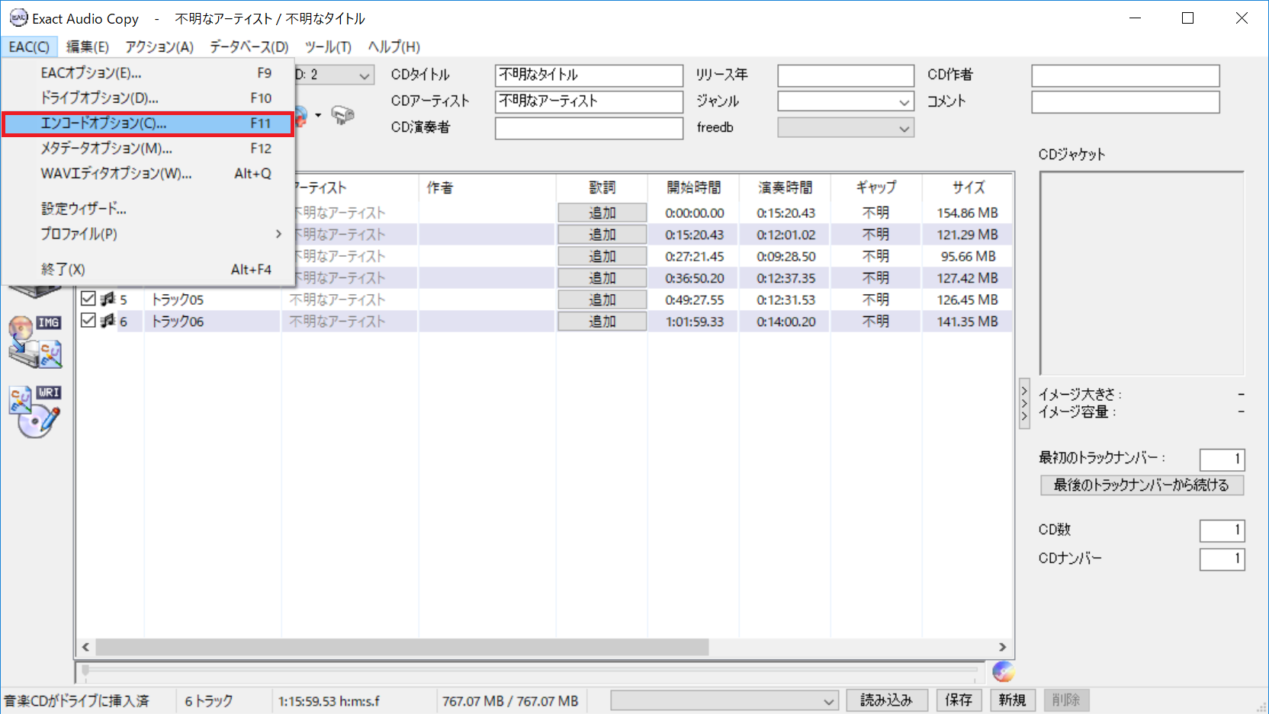Choose メタデータオプション(M)... menu entry
Viewport: 1269px width, 714px height.
tap(149, 149)
